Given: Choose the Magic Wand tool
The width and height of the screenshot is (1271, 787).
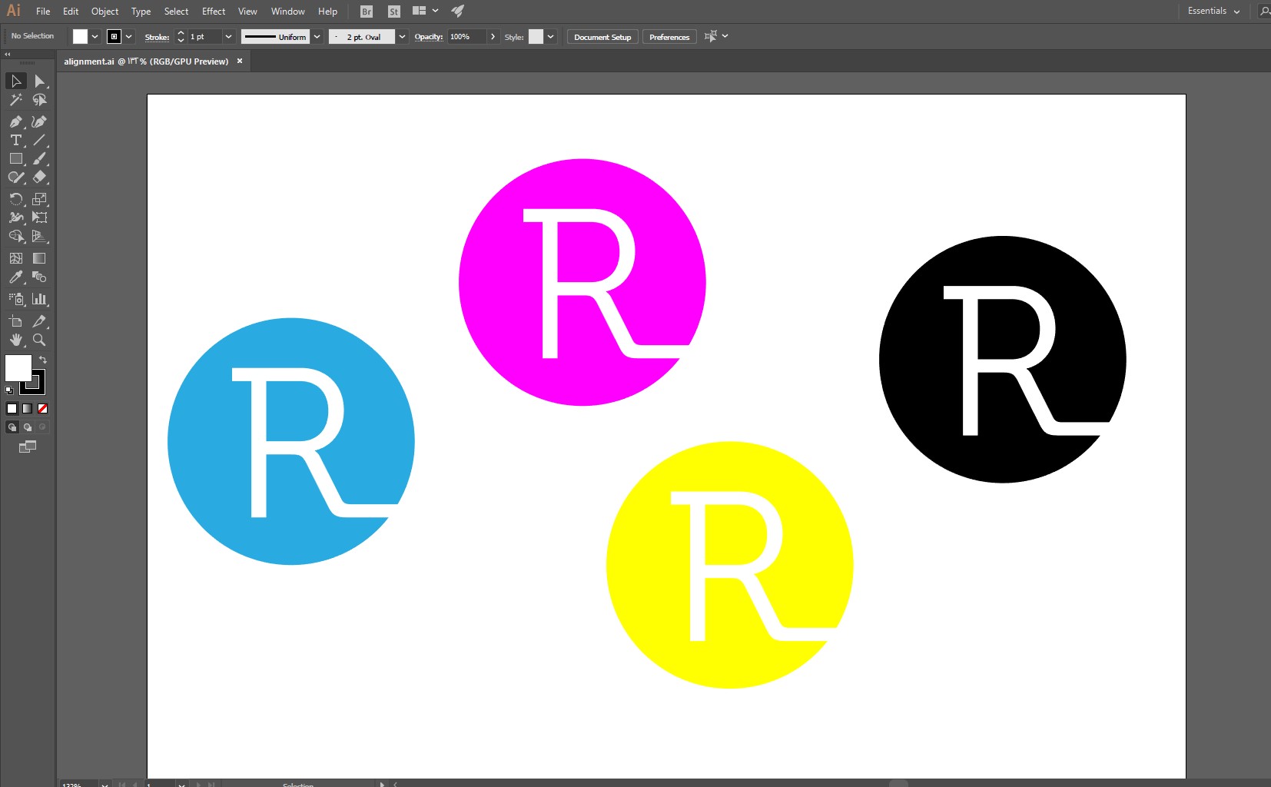Looking at the screenshot, I should [16, 100].
